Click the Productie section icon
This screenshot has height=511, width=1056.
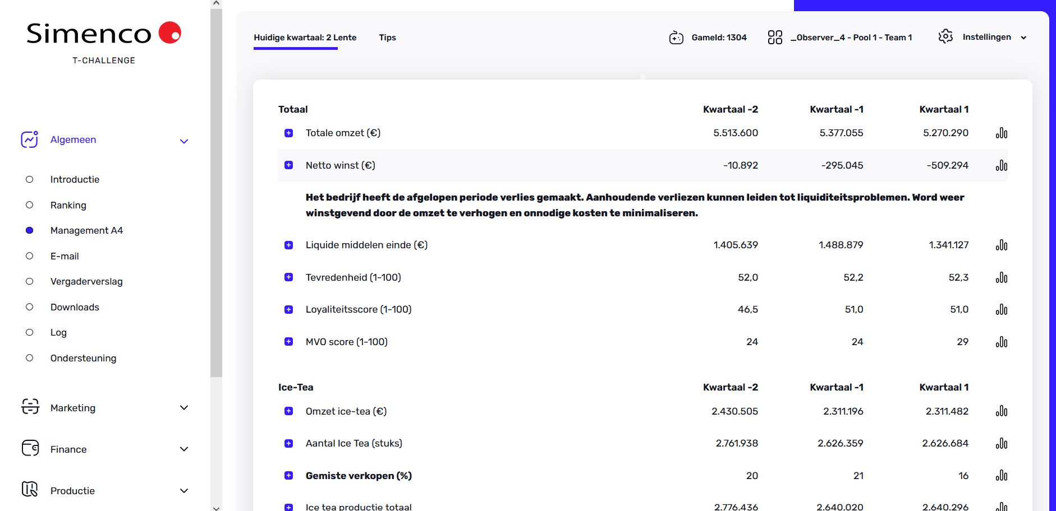(30, 490)
